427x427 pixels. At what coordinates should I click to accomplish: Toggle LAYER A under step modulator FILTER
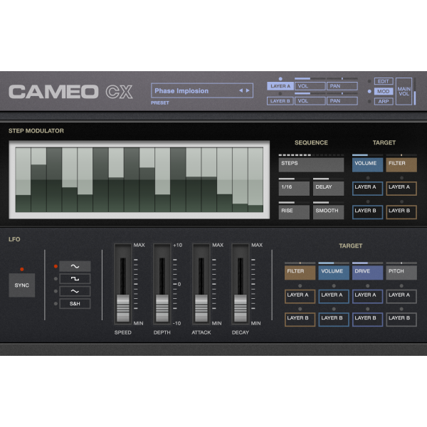coord(401,189)
